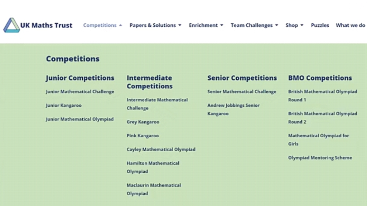
Task: Open the Shop dropdown menu
Action: point(294,25)
